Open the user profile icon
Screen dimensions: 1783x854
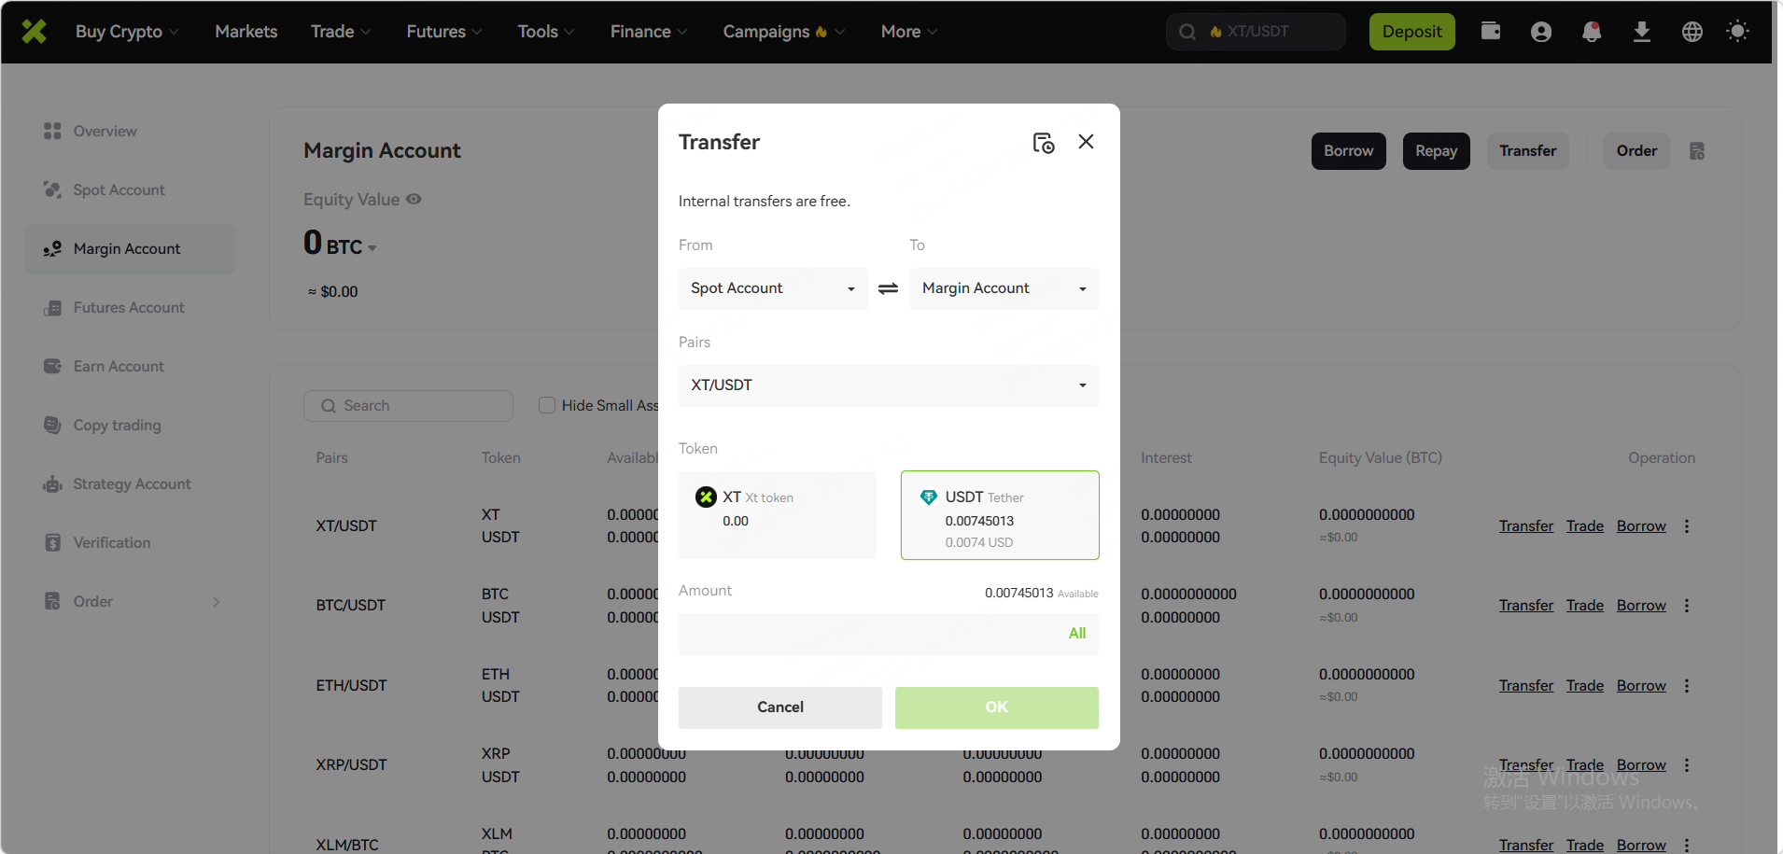(x=1541, y=32)
